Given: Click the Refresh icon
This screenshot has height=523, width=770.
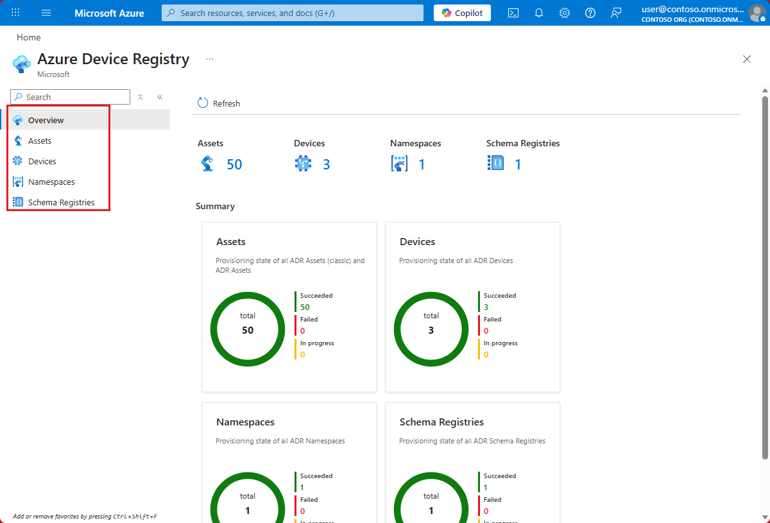Looking at the screenshot, I should click(203, 103).
